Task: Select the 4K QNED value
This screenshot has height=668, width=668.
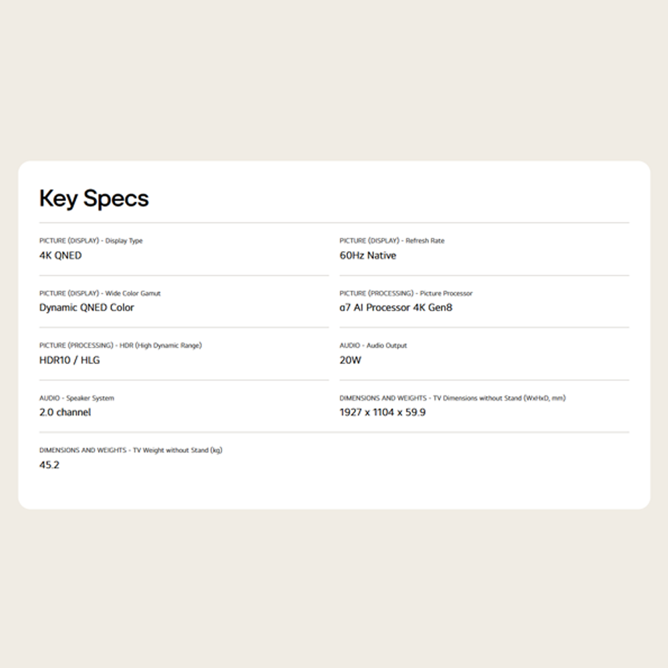Action: pyautogui.click(x=60, y=255)
